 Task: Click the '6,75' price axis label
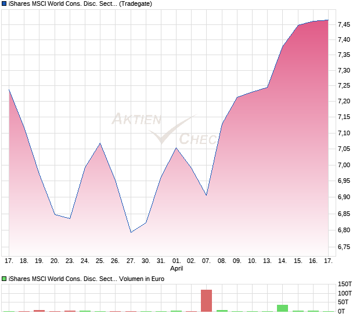(344, 247)
